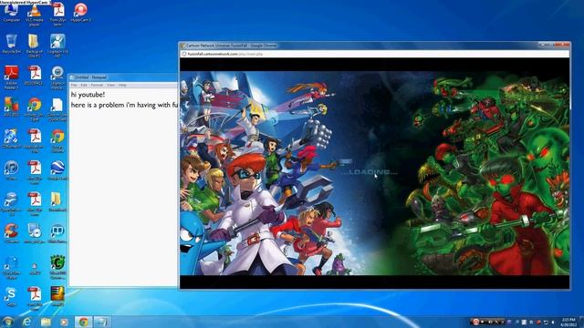
Task: Switch to Notepad on the taskbar
Action: 101,322
